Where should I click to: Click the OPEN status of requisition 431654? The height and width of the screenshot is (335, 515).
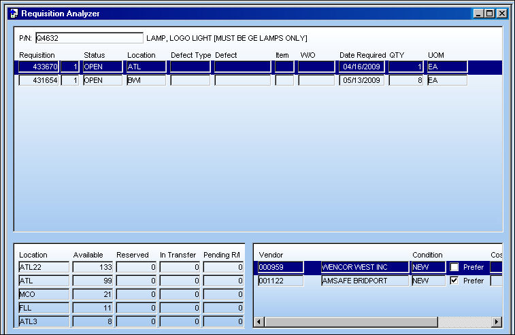(x=103, y=80)
